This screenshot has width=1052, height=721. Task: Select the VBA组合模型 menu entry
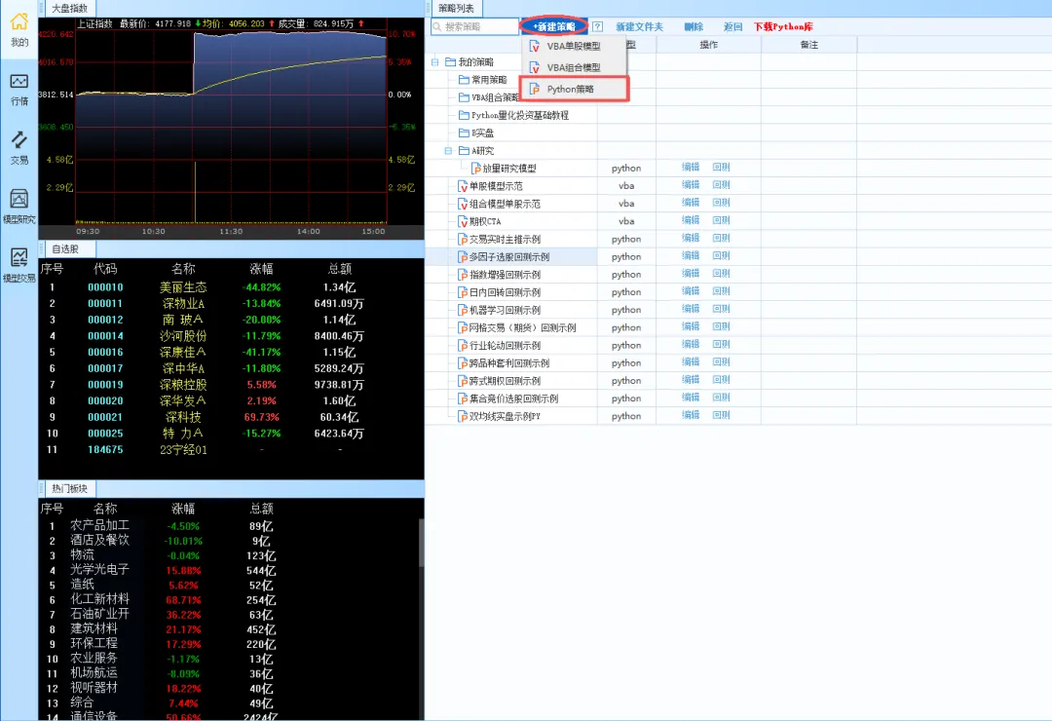point(574,68)
